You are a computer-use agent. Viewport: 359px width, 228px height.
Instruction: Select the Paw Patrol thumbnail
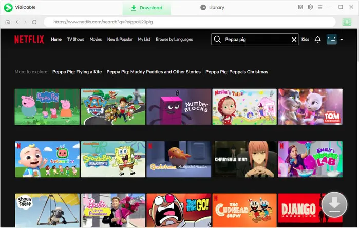coord(113,107)
